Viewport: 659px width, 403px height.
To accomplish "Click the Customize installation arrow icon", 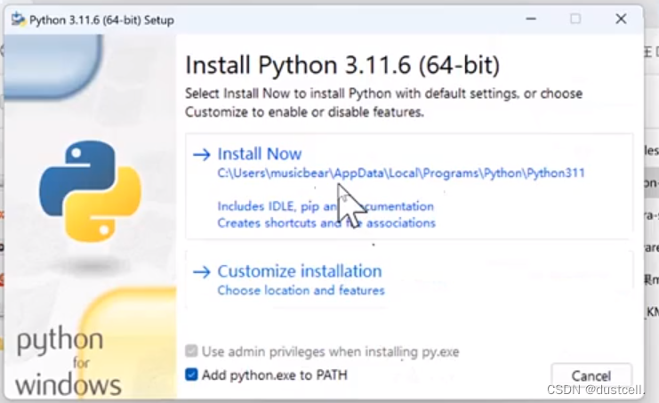I will 202,272.
